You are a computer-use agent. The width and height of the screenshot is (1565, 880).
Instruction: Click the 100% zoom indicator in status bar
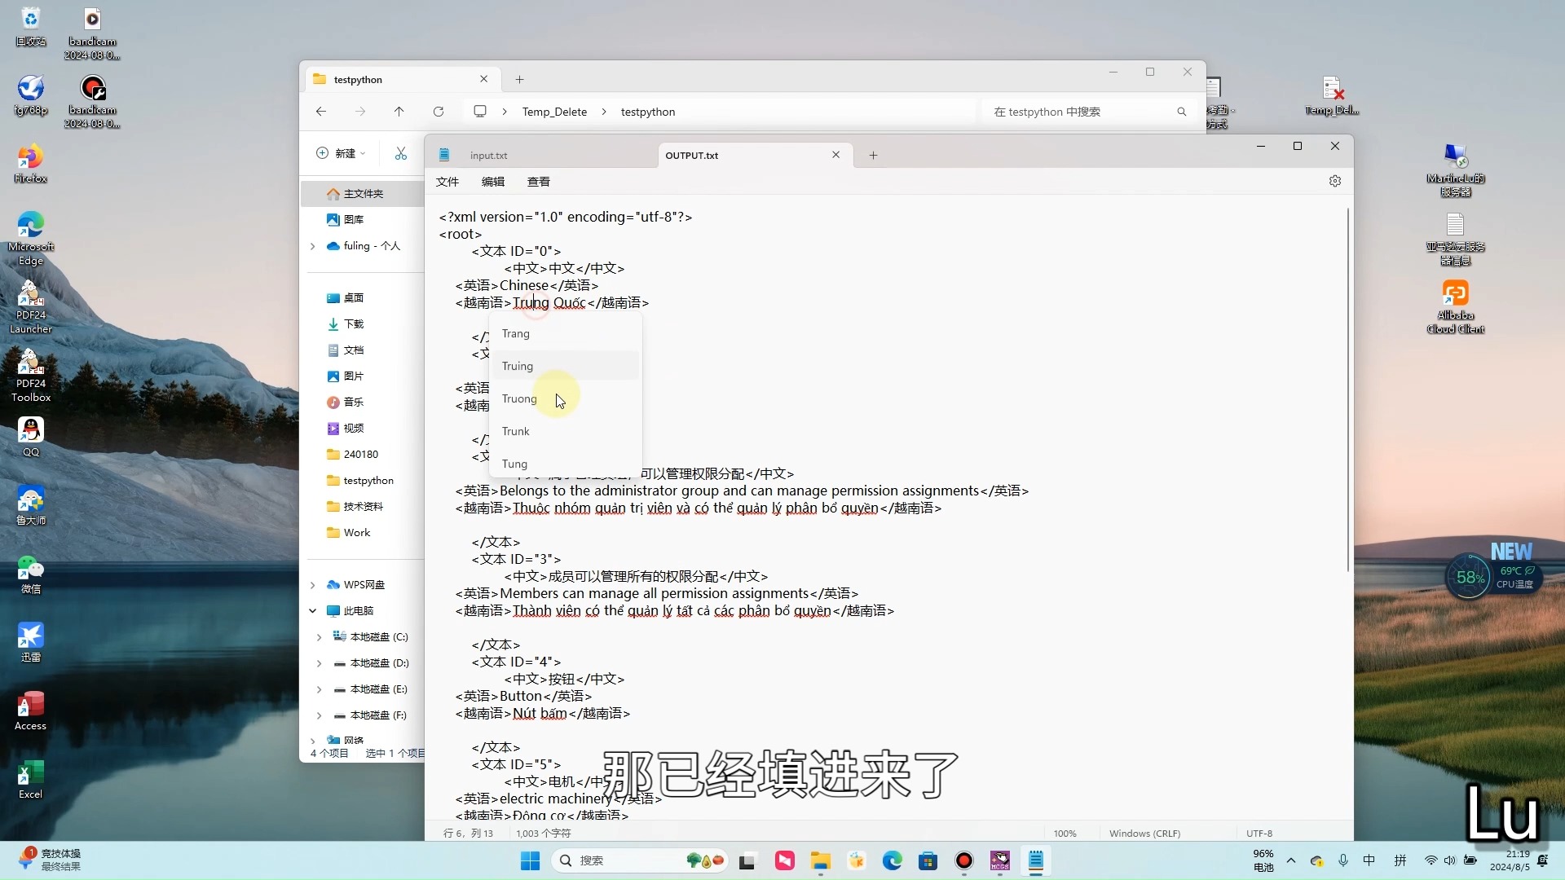[x=1065, y=833]
